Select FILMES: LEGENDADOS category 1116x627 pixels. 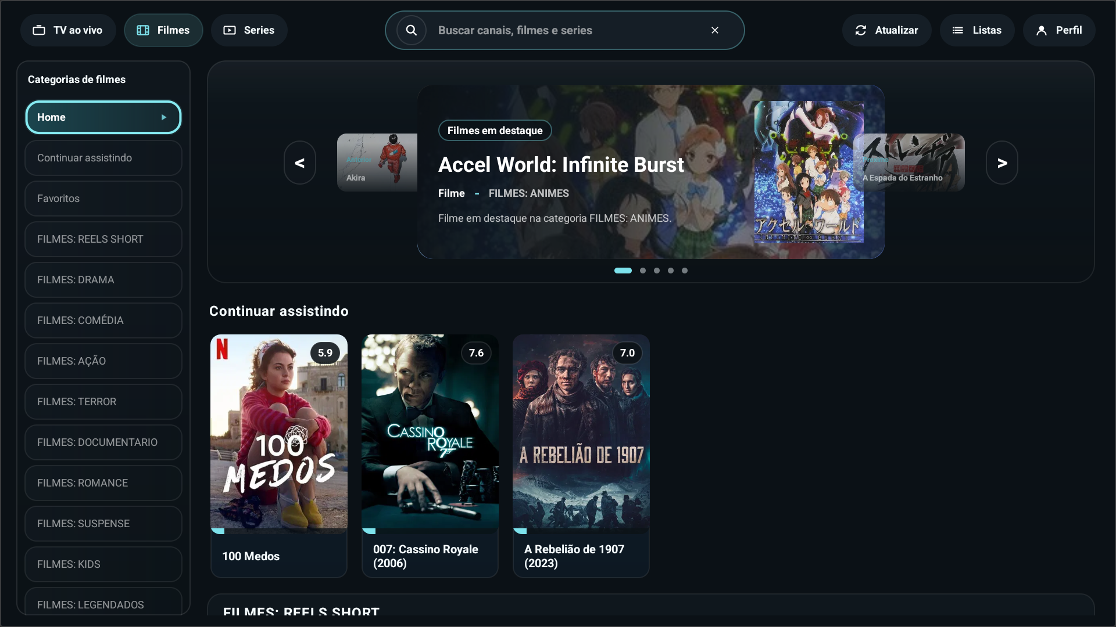(103, 603)
